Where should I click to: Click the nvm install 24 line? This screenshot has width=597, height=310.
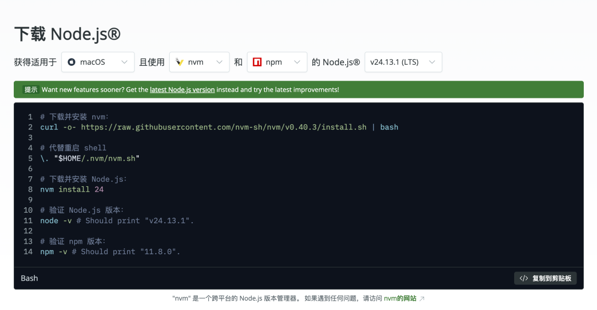(x=72, y=190)
